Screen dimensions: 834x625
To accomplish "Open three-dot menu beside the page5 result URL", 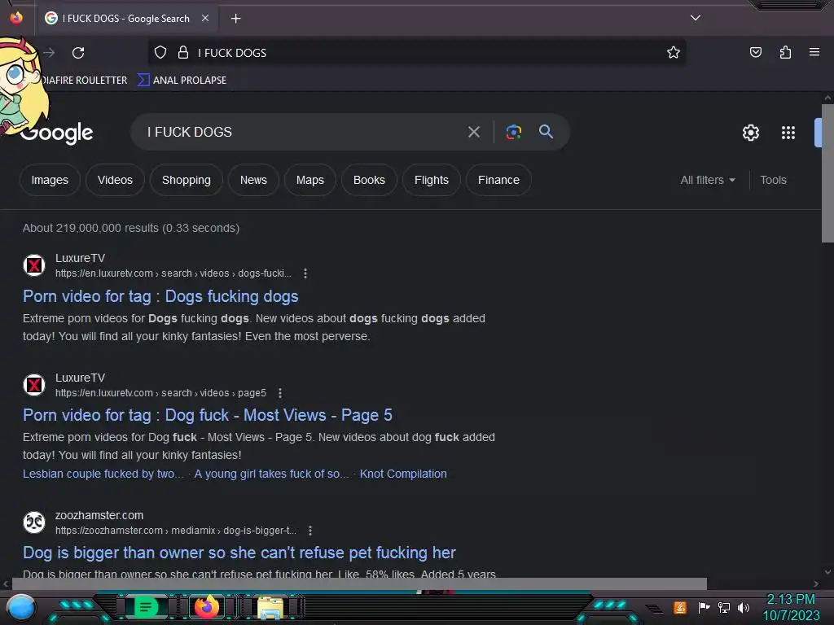I will tap(280, 393).
